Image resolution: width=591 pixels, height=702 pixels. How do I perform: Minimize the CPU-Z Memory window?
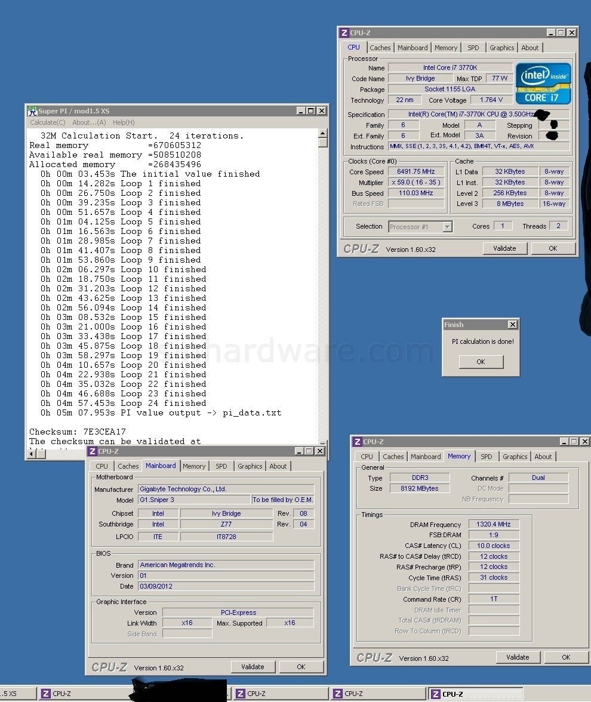coord(563,442)
